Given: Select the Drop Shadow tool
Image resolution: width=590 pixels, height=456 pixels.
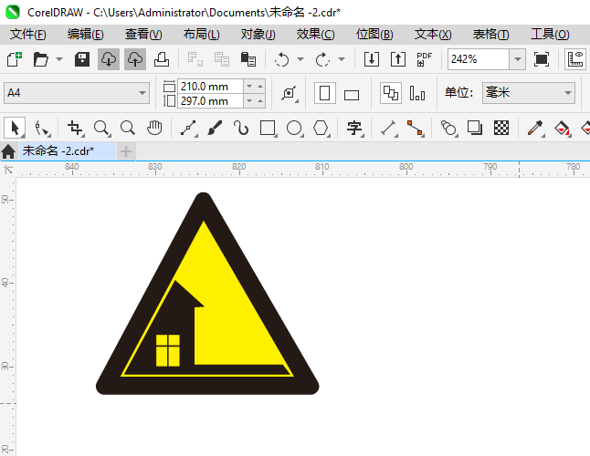Looking at the screenshot, I should pyautogui.click(x=475, y=128).
